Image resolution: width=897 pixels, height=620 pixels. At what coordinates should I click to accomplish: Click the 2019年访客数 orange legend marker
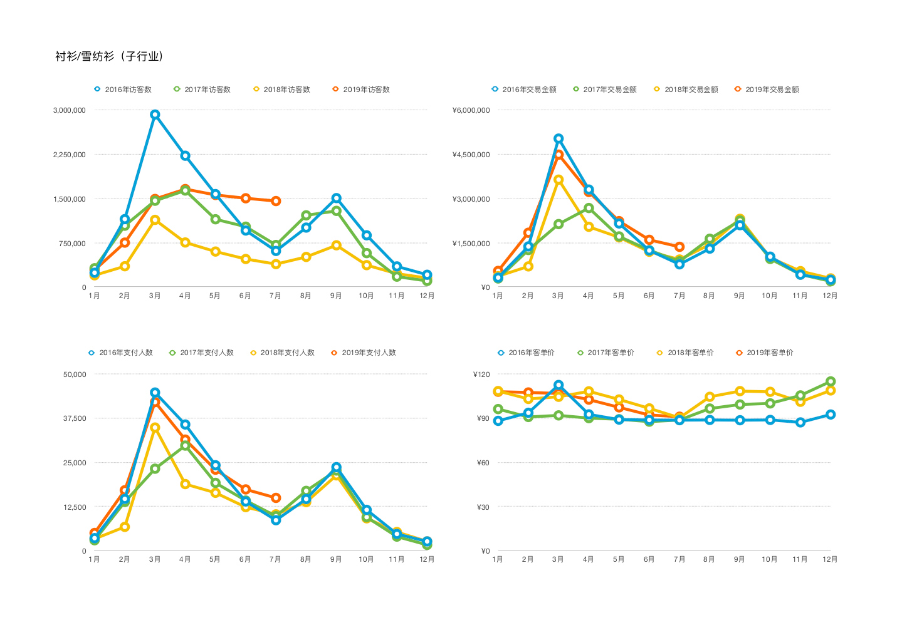point(335,89)
